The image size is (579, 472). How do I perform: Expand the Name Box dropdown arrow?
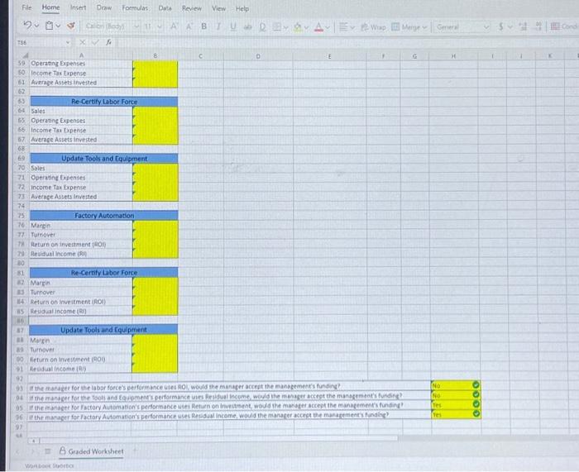[x=68, y=42]
